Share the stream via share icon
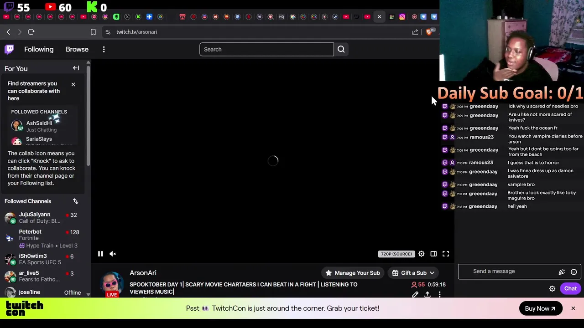Screen dimensions: 584x328 pyautogui.click(x=428, y=295)
